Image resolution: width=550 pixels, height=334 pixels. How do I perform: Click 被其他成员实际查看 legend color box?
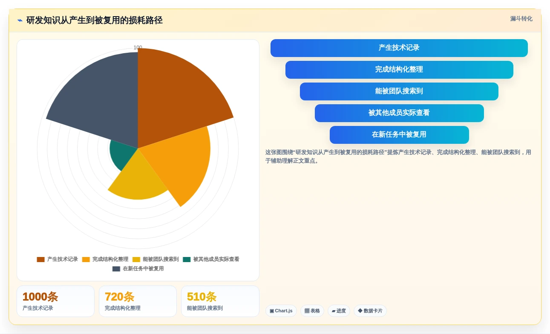pos(187,260)
